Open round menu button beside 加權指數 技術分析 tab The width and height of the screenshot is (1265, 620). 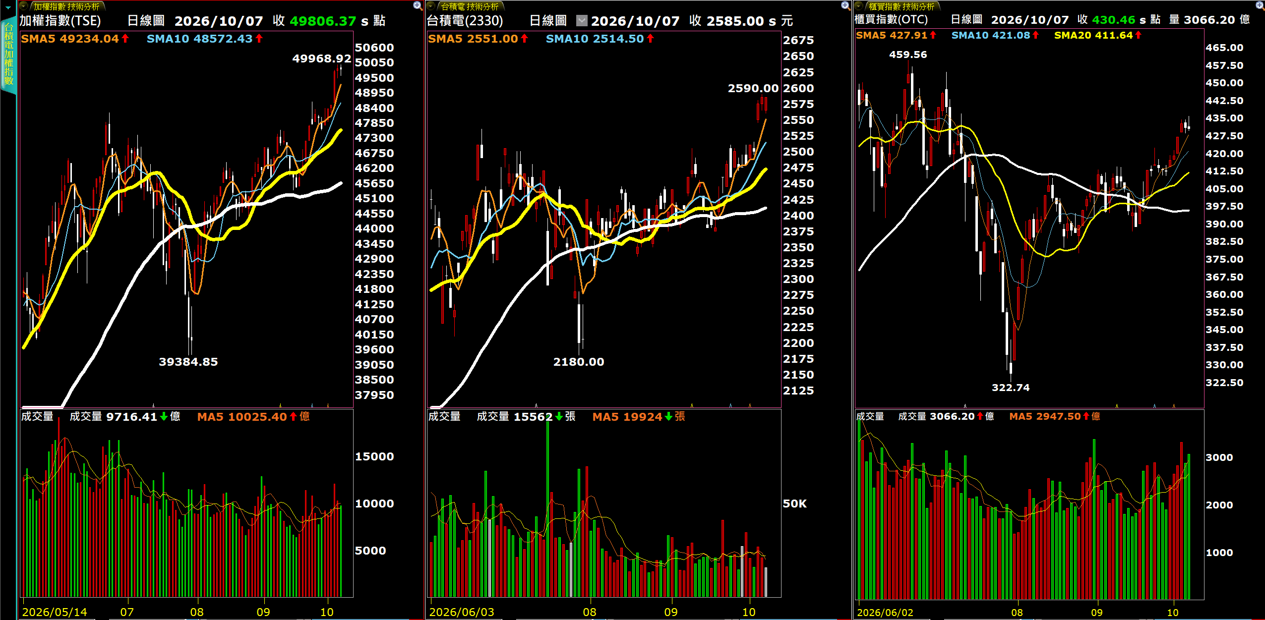[x=24, y=6]
